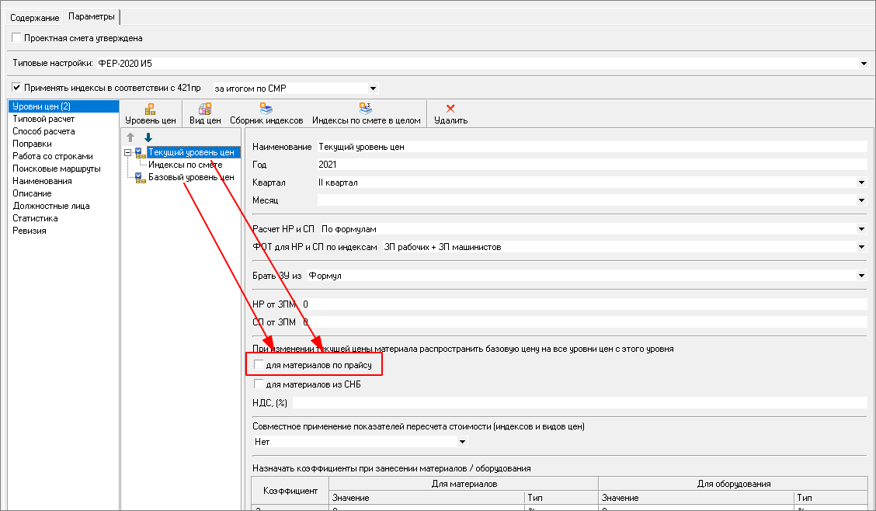Expand the Квартал dropdown list

[861, 182]
